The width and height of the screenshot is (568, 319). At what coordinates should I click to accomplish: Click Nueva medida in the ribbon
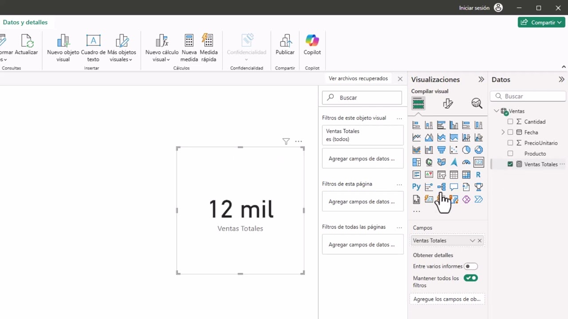click(189, 48)
